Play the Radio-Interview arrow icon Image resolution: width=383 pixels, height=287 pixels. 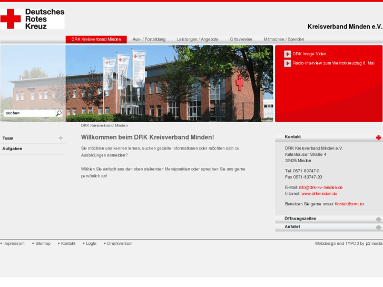[288, 63]
